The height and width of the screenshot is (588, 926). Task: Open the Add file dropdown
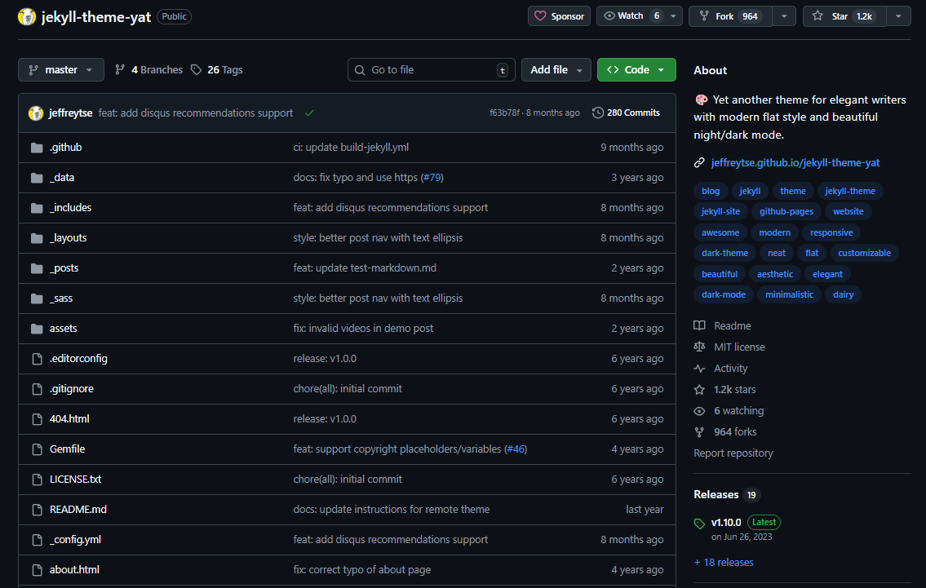(x=556, y=69)
